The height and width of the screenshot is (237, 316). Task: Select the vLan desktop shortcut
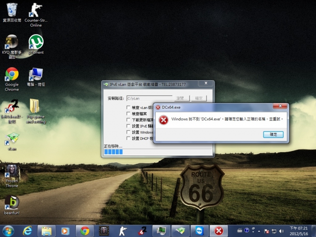click(x=12, y=142)
